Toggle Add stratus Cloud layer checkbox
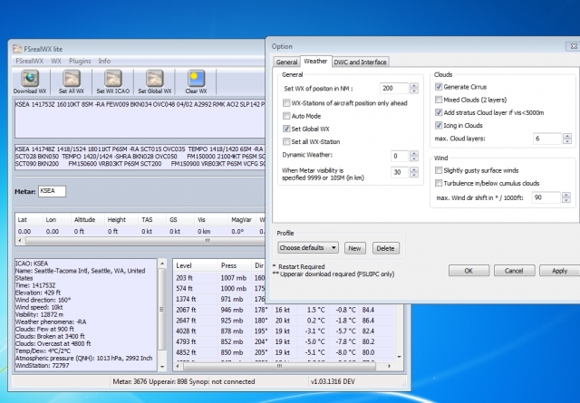580x403 pixels. [439, 112]
